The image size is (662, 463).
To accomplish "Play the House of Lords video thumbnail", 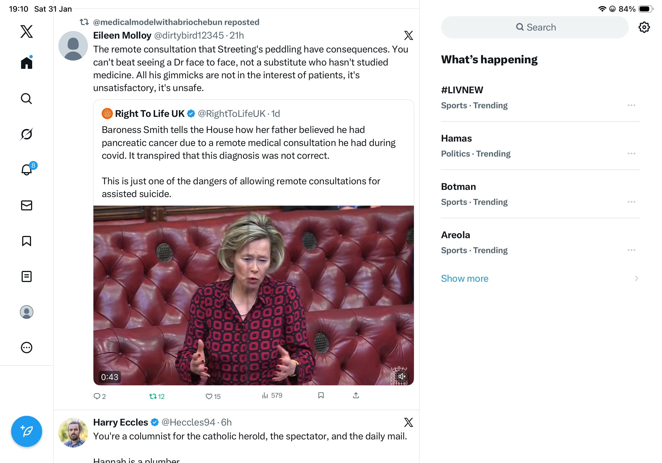I will tap(253, 295).
